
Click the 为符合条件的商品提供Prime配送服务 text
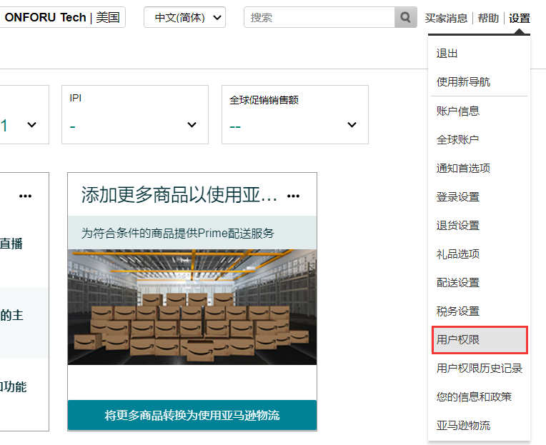click(177, 233)
